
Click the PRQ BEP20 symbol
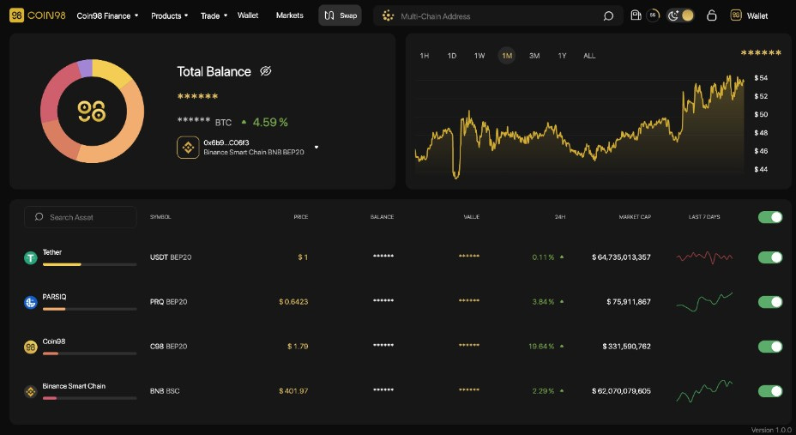point(168,302)
